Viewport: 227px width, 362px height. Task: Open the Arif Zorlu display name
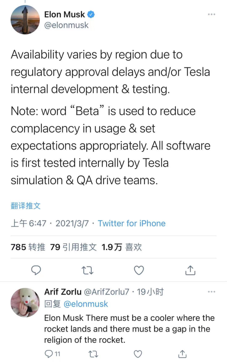[x=62, y=292]
